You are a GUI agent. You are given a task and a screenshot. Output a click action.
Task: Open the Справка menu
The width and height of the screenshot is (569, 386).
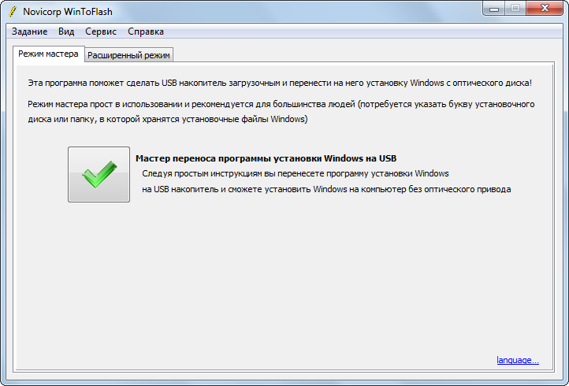click(x=146, y=32)
